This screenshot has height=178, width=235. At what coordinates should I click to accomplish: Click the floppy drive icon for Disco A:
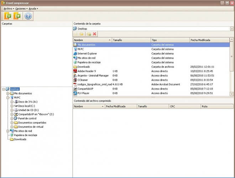click(x=16, y=102)
